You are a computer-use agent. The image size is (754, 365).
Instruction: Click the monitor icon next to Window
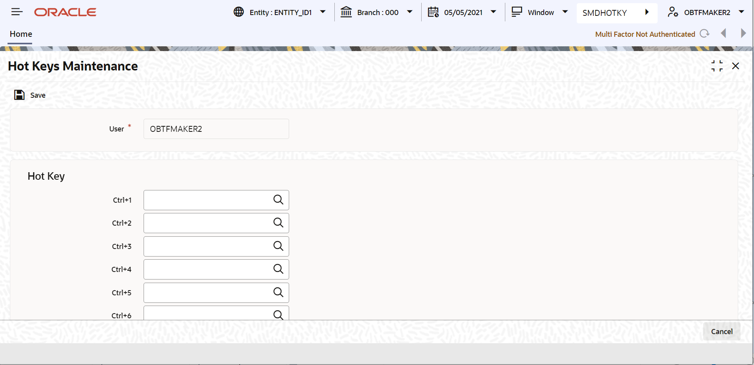(516, 12)
